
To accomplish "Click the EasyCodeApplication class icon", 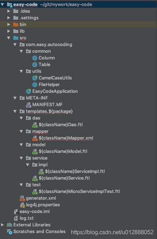I will coord(28,91).
